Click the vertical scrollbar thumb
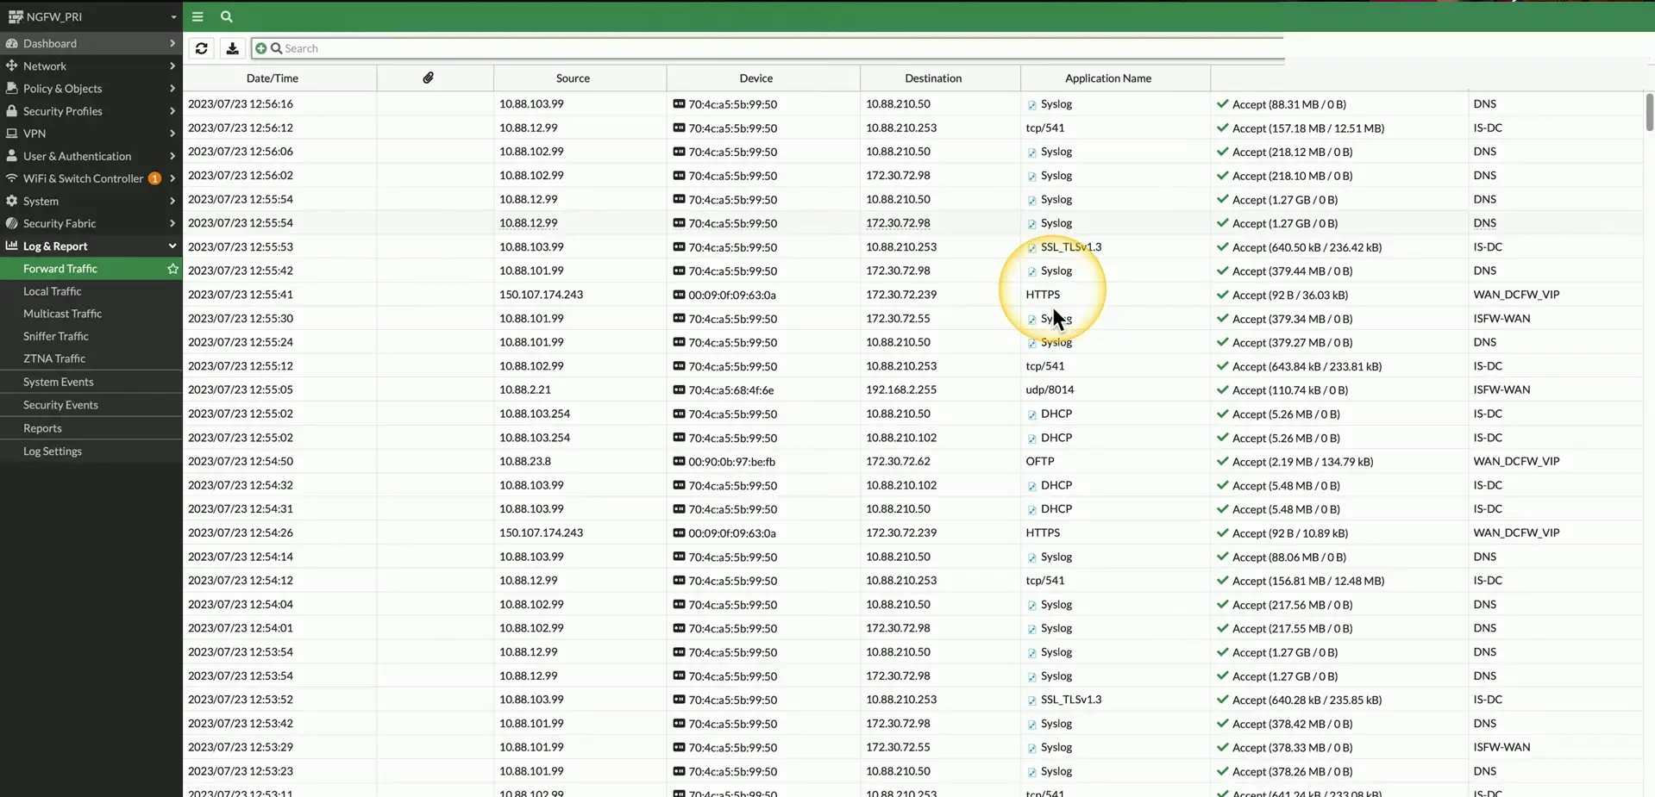Viewport: 1655px width, 797px height. [1649, 112]
